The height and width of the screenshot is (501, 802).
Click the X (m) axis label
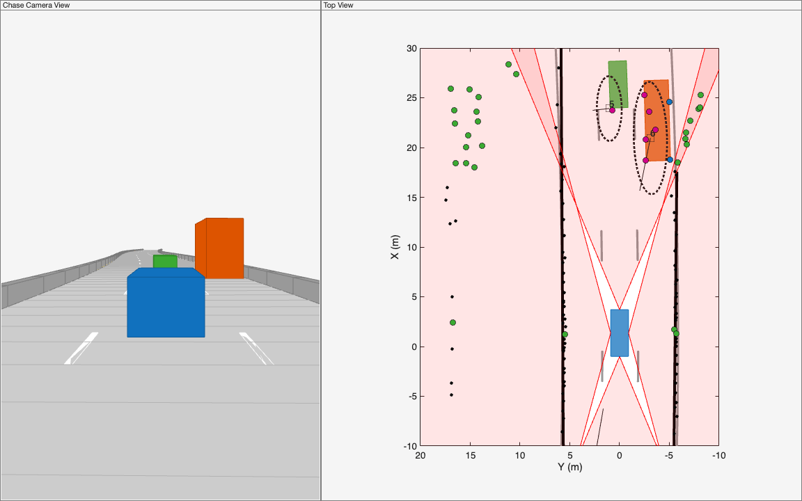tap(395, 247)
